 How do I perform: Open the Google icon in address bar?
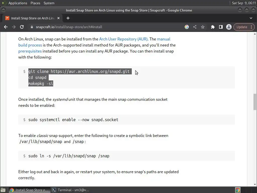click(x=187, y=27)
